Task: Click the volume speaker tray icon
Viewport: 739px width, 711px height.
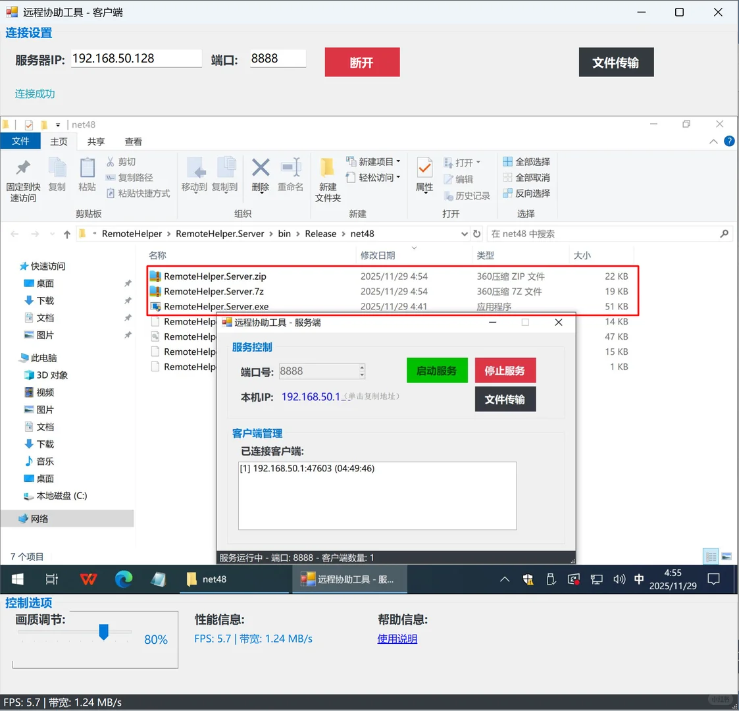Action: coord(619,579)
